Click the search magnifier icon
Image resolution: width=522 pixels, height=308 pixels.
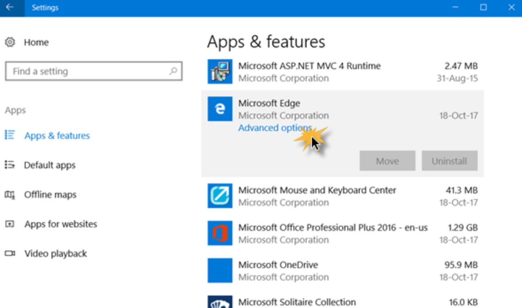173,71
